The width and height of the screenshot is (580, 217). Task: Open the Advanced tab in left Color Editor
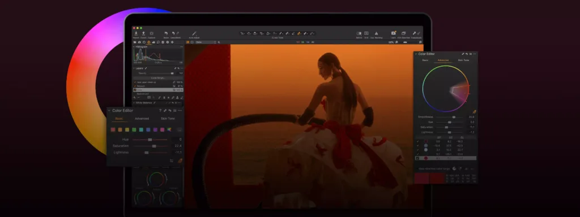click(142, 119)
